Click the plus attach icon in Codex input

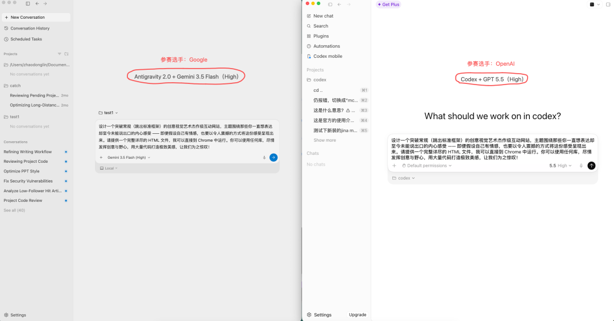tap(395, 166)
